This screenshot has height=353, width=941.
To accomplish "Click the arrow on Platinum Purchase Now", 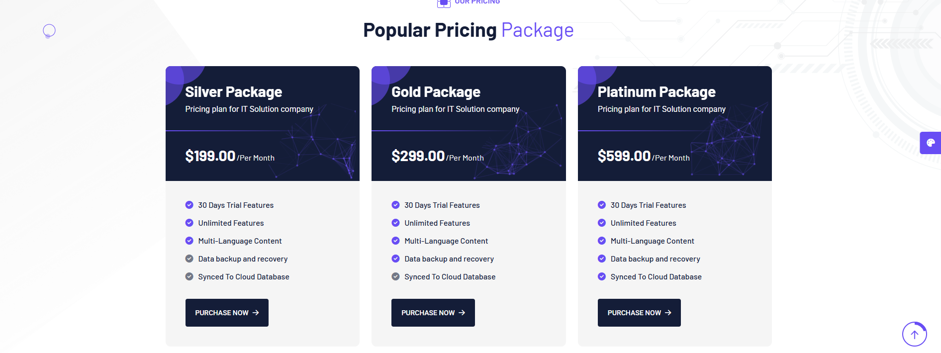I will (668, 313).
